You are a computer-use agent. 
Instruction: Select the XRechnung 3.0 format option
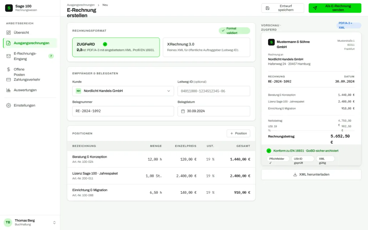(x=206, y=47)
